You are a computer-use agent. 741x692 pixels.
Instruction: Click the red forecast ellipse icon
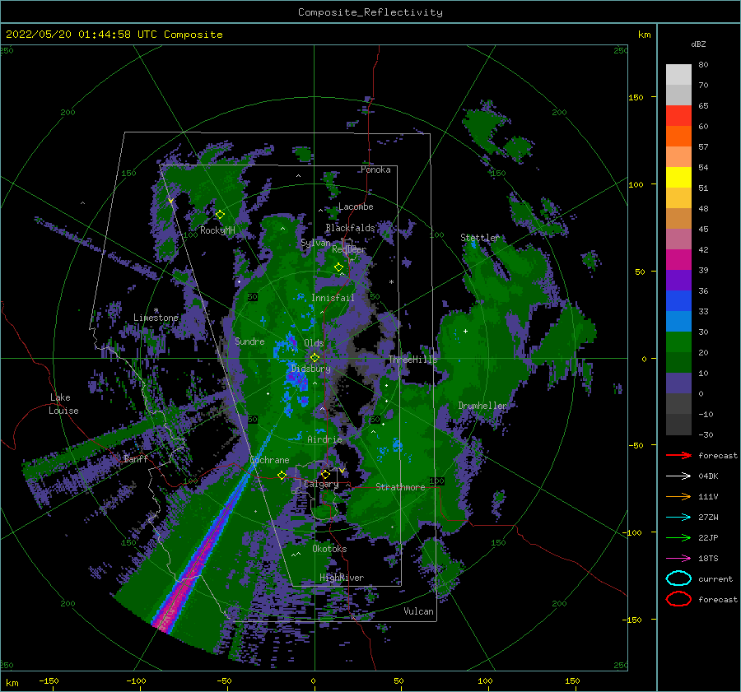tap(678, 599)
